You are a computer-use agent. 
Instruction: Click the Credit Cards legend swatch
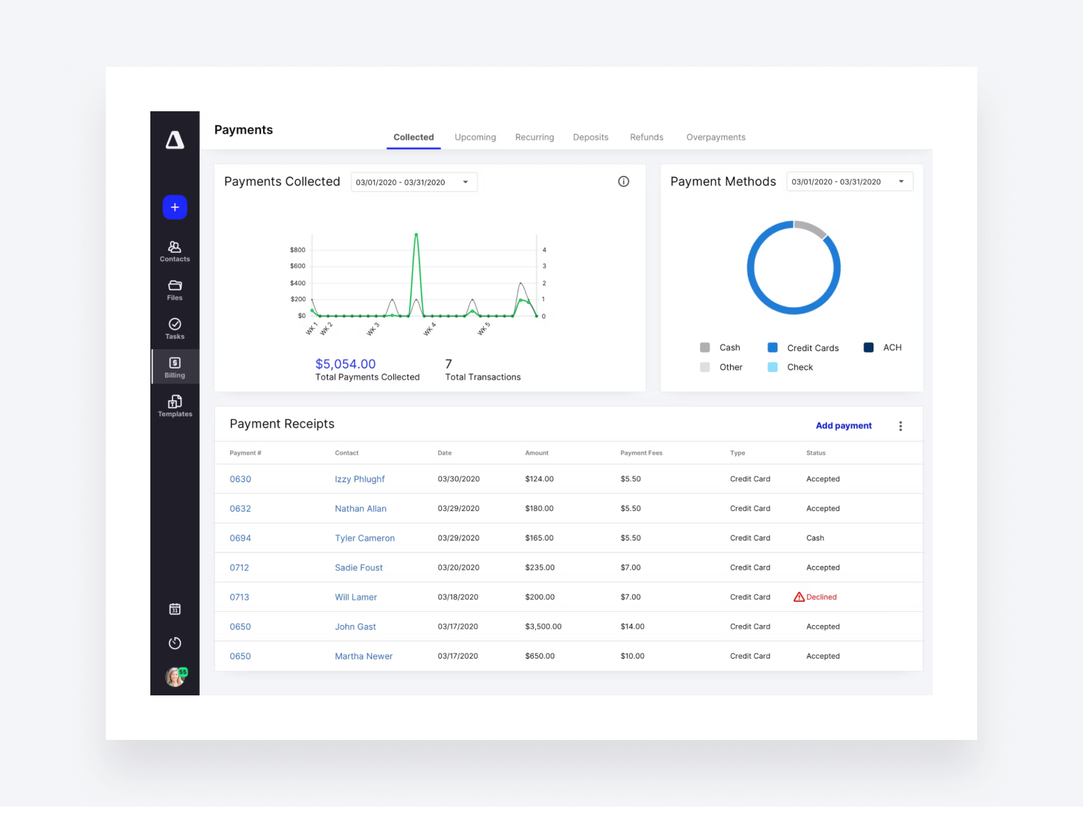[772, 347]
